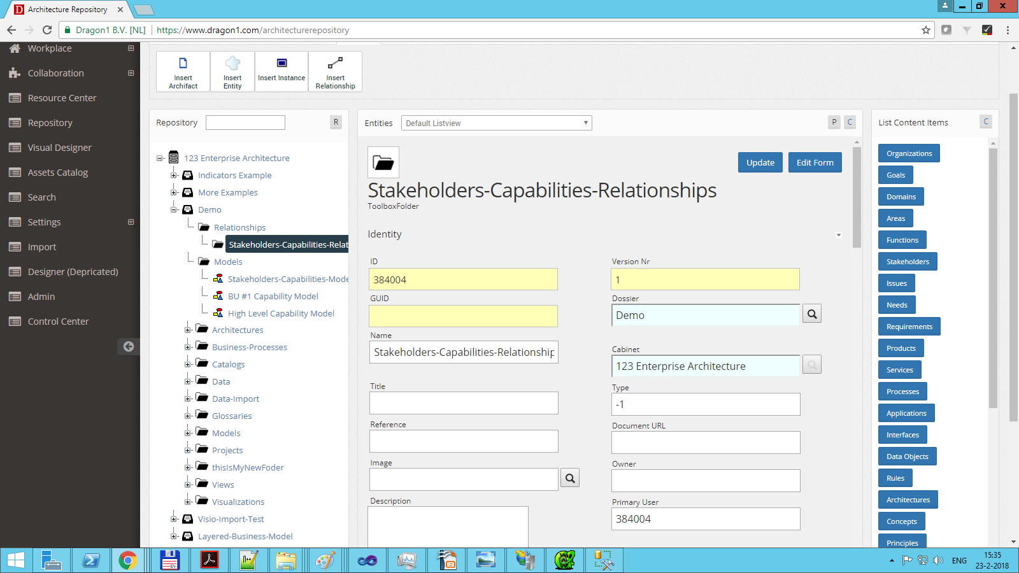This screenshot has width=1019, height=573.
Task: Expand the Workplace sidebar submenu plus
Action: pos(131,48)
